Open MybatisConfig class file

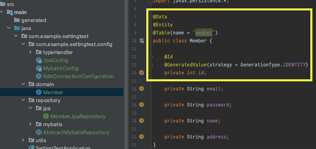[x=60, y=68]
